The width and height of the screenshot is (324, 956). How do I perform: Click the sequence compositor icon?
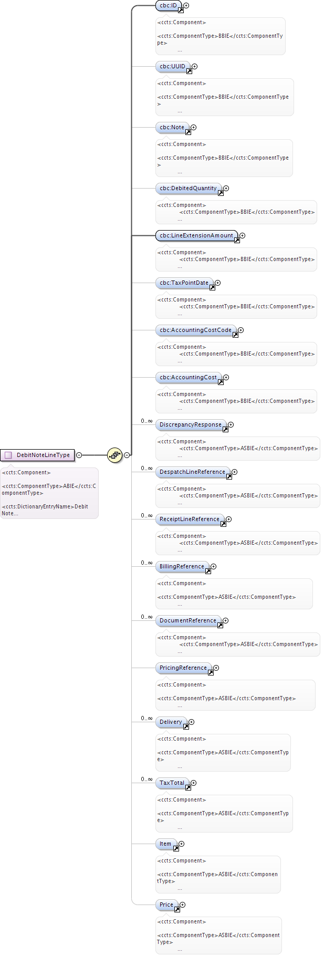point(114,455)
